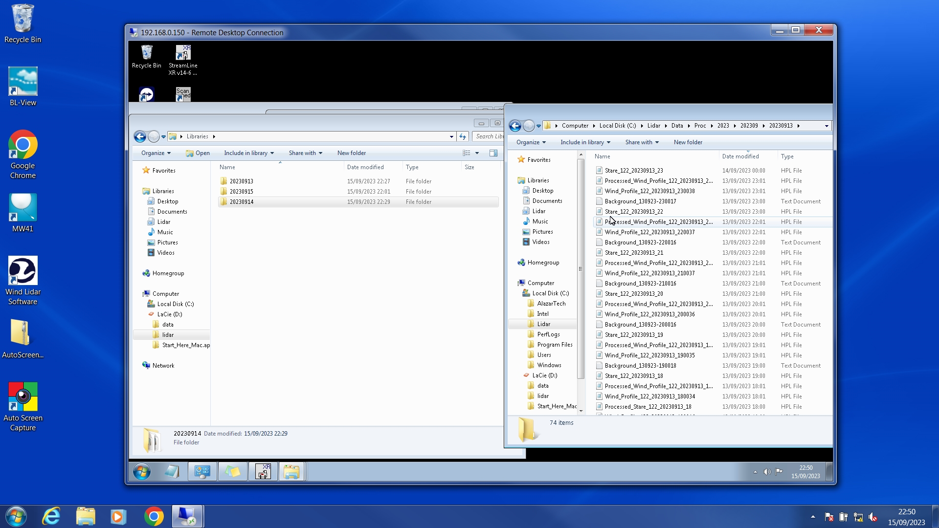This screenshot has width=939, height=528.
Task: Click Include in library in right window
Action: pos(585,142)
